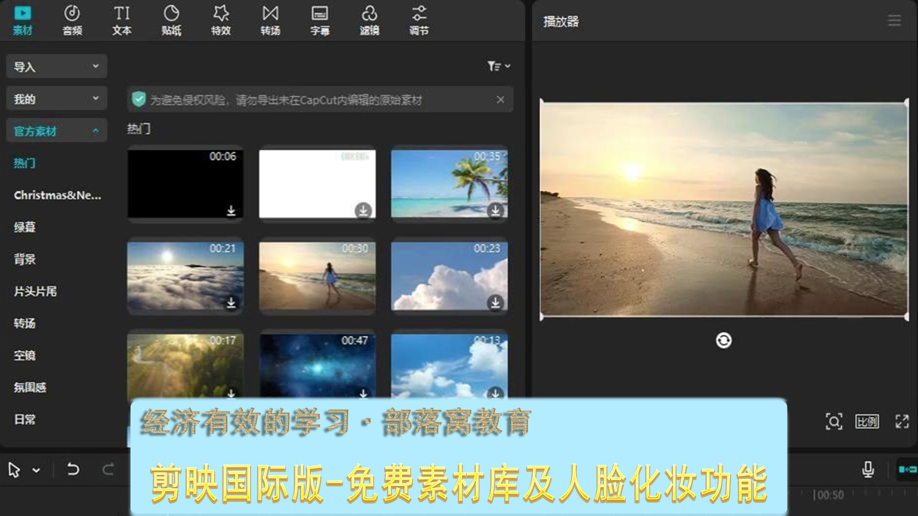Open the 贴纸 stickers panel
The image size is (918, 516).
[171, 20]
